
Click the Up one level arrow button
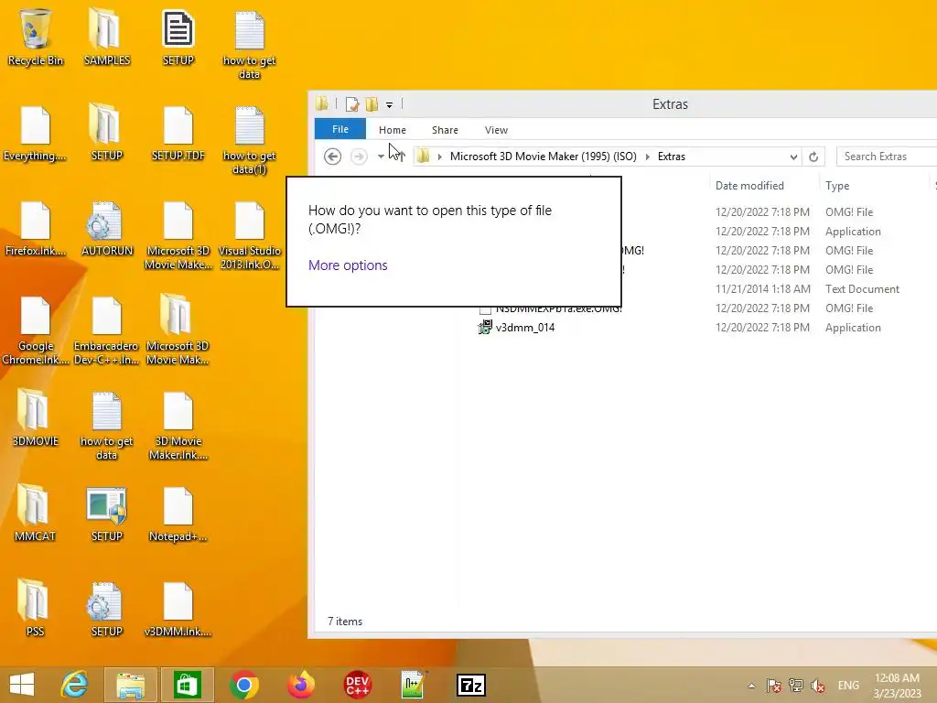pyautogui.click(x=400, y=157)
